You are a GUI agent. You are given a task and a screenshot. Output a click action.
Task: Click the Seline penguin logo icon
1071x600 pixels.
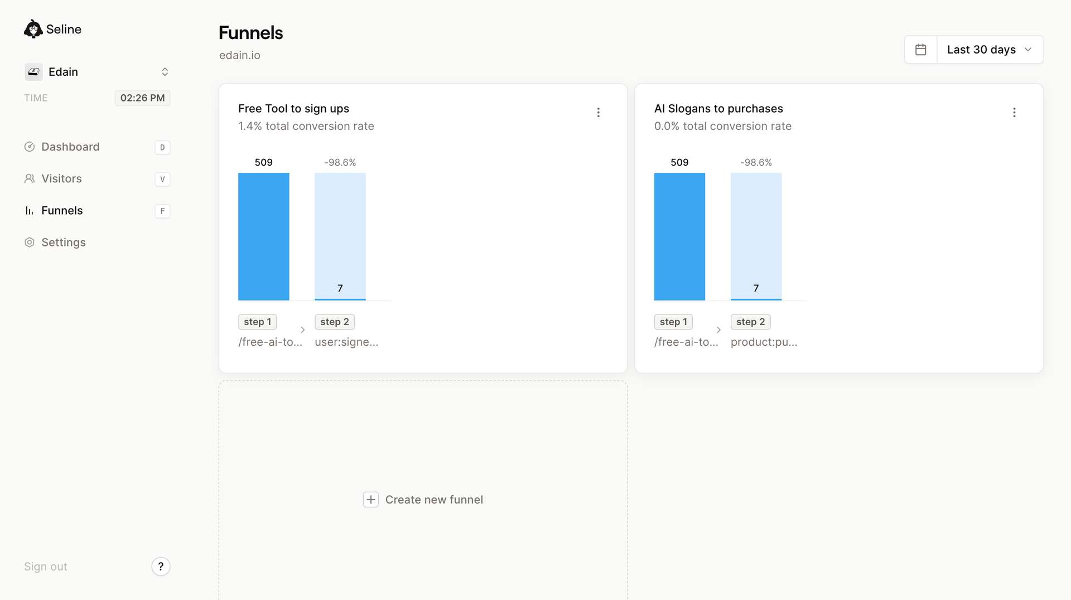(33, 29)
